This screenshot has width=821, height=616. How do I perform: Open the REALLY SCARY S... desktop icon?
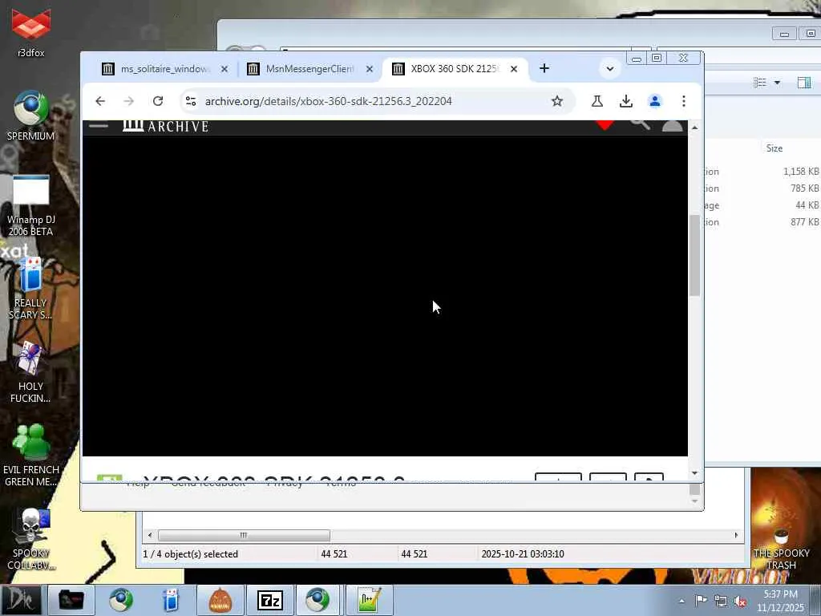pyautogui.click(x=31, y=288)
